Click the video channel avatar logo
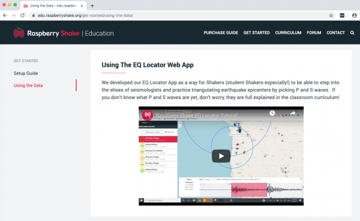 coord(148,115)
